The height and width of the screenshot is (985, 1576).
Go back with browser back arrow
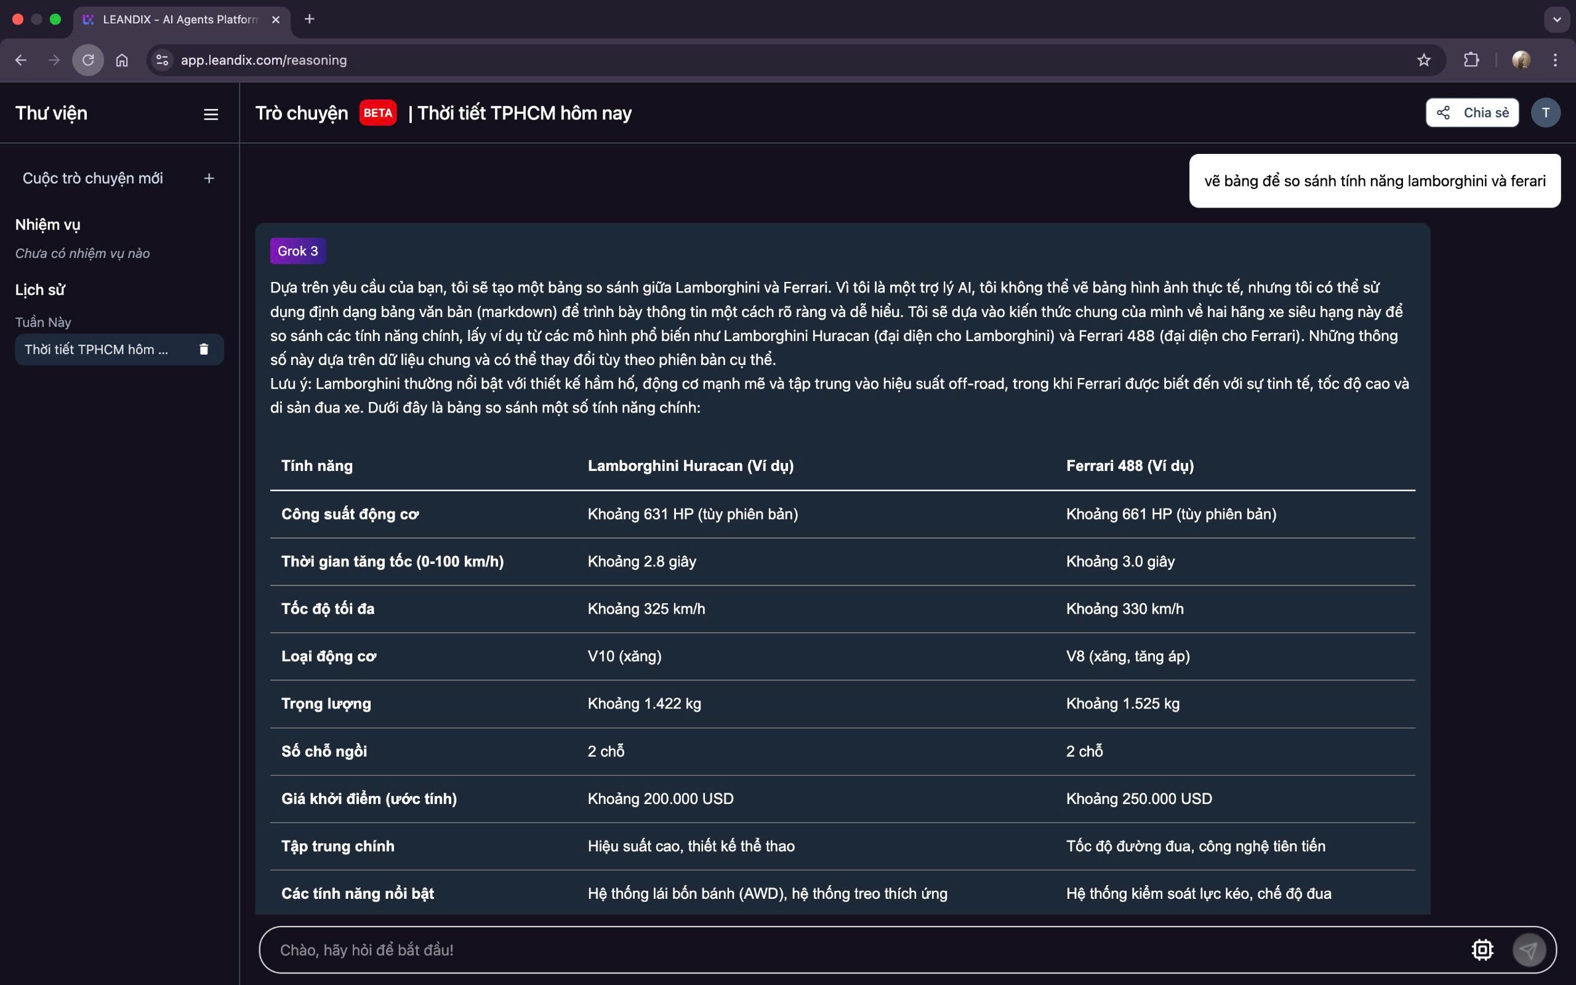21,60
